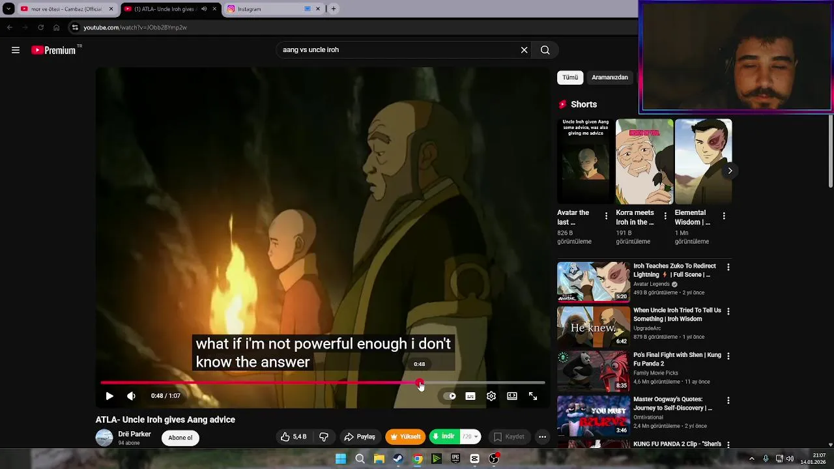Open Avatar Legends channel link
Image resolution: width=834 pixels, height=469 pixels.
tap(652, 285)
